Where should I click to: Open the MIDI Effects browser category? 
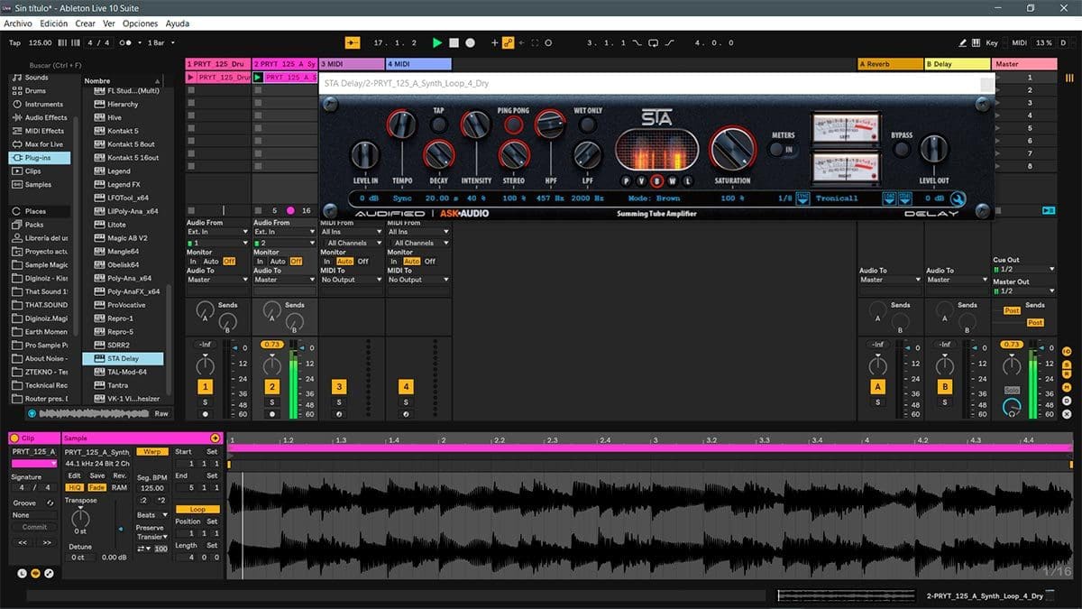38,131
